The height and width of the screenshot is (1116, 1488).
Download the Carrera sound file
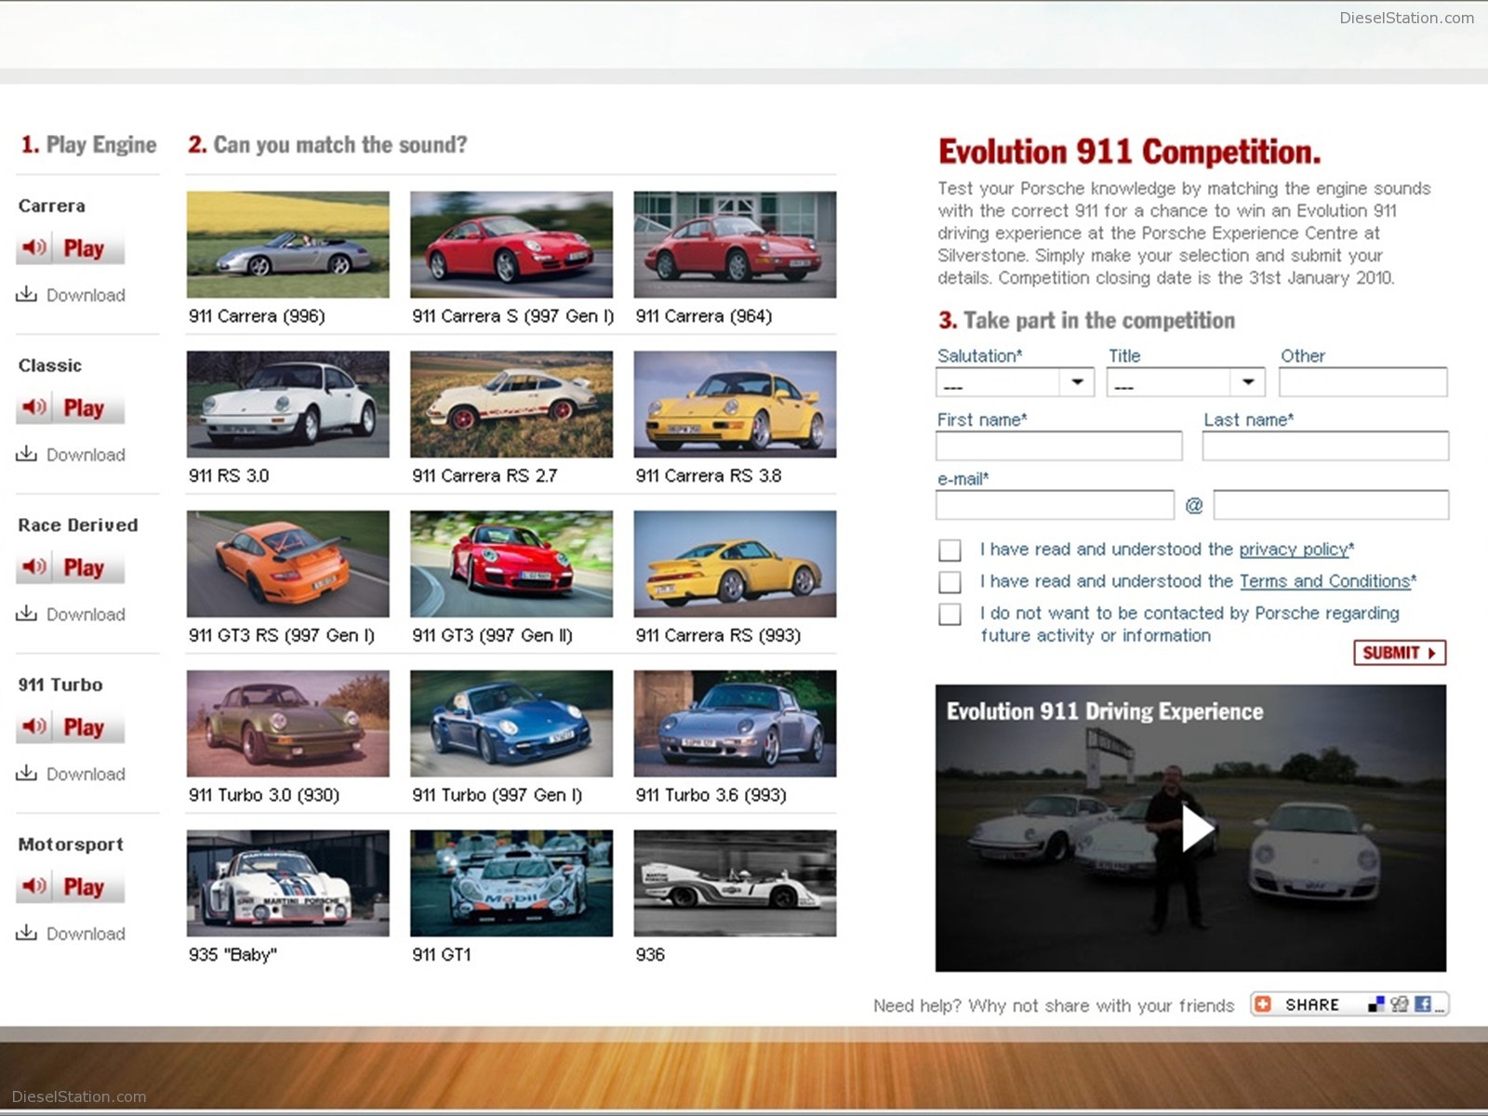click(70, 295)
